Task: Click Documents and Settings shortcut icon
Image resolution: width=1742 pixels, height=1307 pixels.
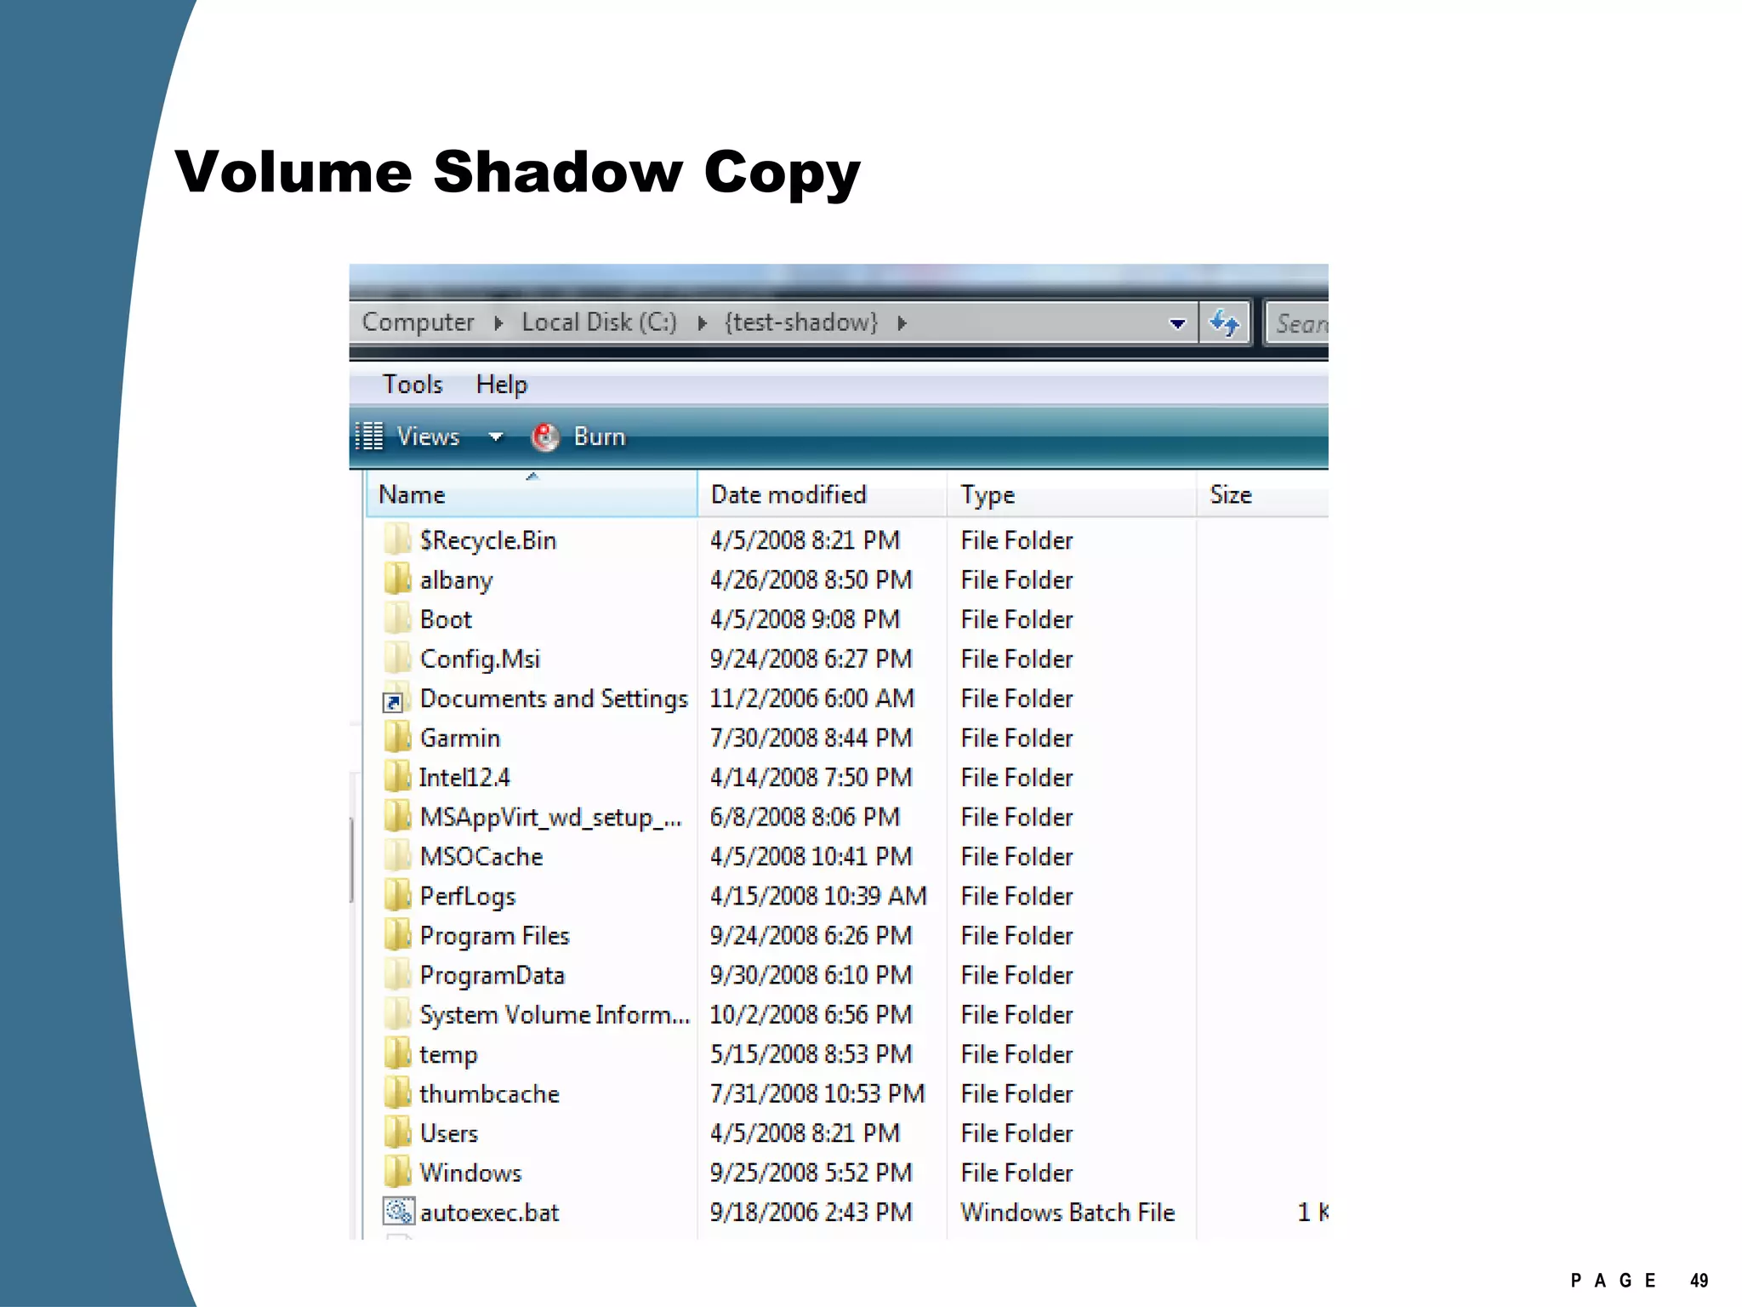Action: tap(397, 698)
